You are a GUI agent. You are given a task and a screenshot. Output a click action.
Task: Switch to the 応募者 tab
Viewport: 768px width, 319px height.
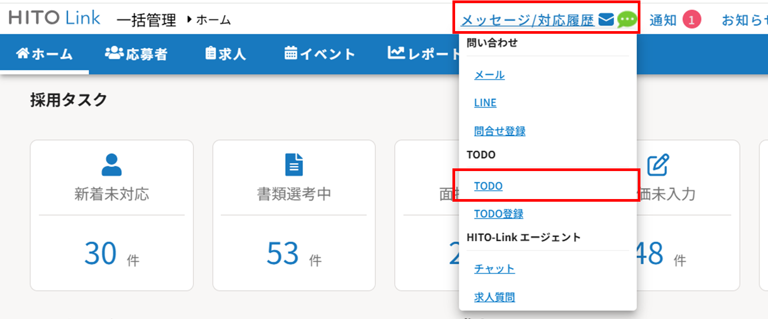point(136,54)
